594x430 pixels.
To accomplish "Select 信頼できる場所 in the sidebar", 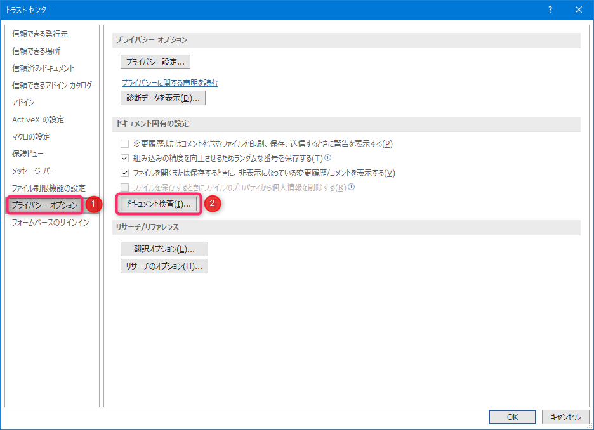I will [x=36, y=51].
